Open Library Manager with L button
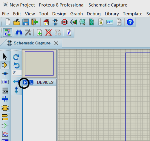The height and width of the screenshot is (141, 150). [31, 83]
